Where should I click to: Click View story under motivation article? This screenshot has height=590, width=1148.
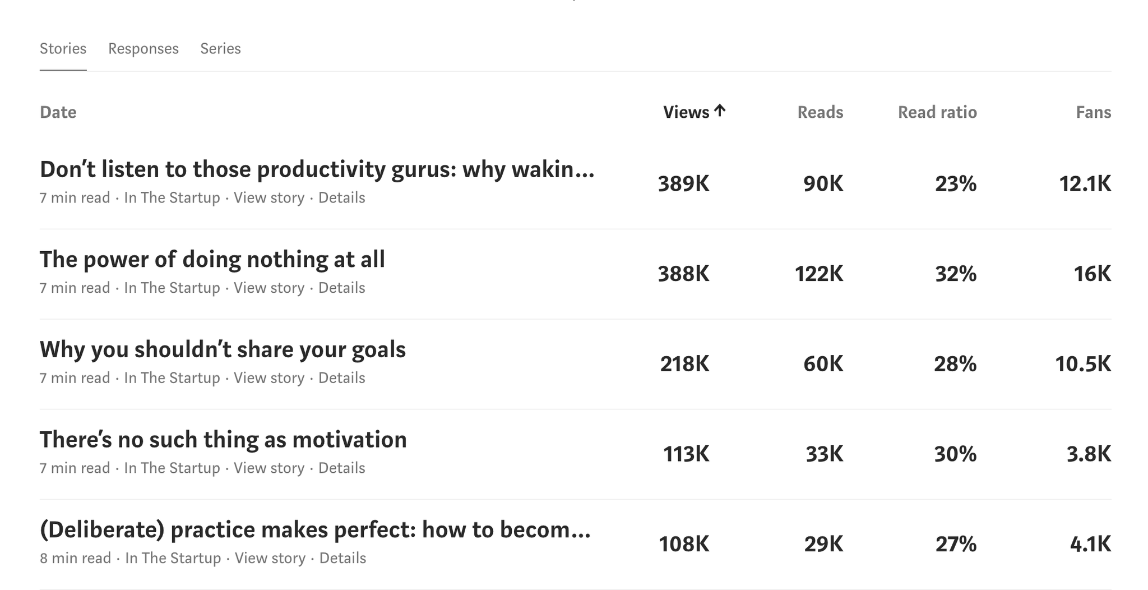click(x=269, y=468)
